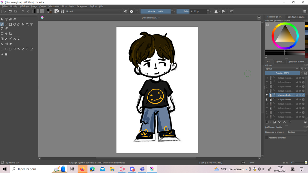Open the brush blending mode Normal dropdown
This screenshot has width=308, height=173.
pyautogui.click(x=93, y=11)
